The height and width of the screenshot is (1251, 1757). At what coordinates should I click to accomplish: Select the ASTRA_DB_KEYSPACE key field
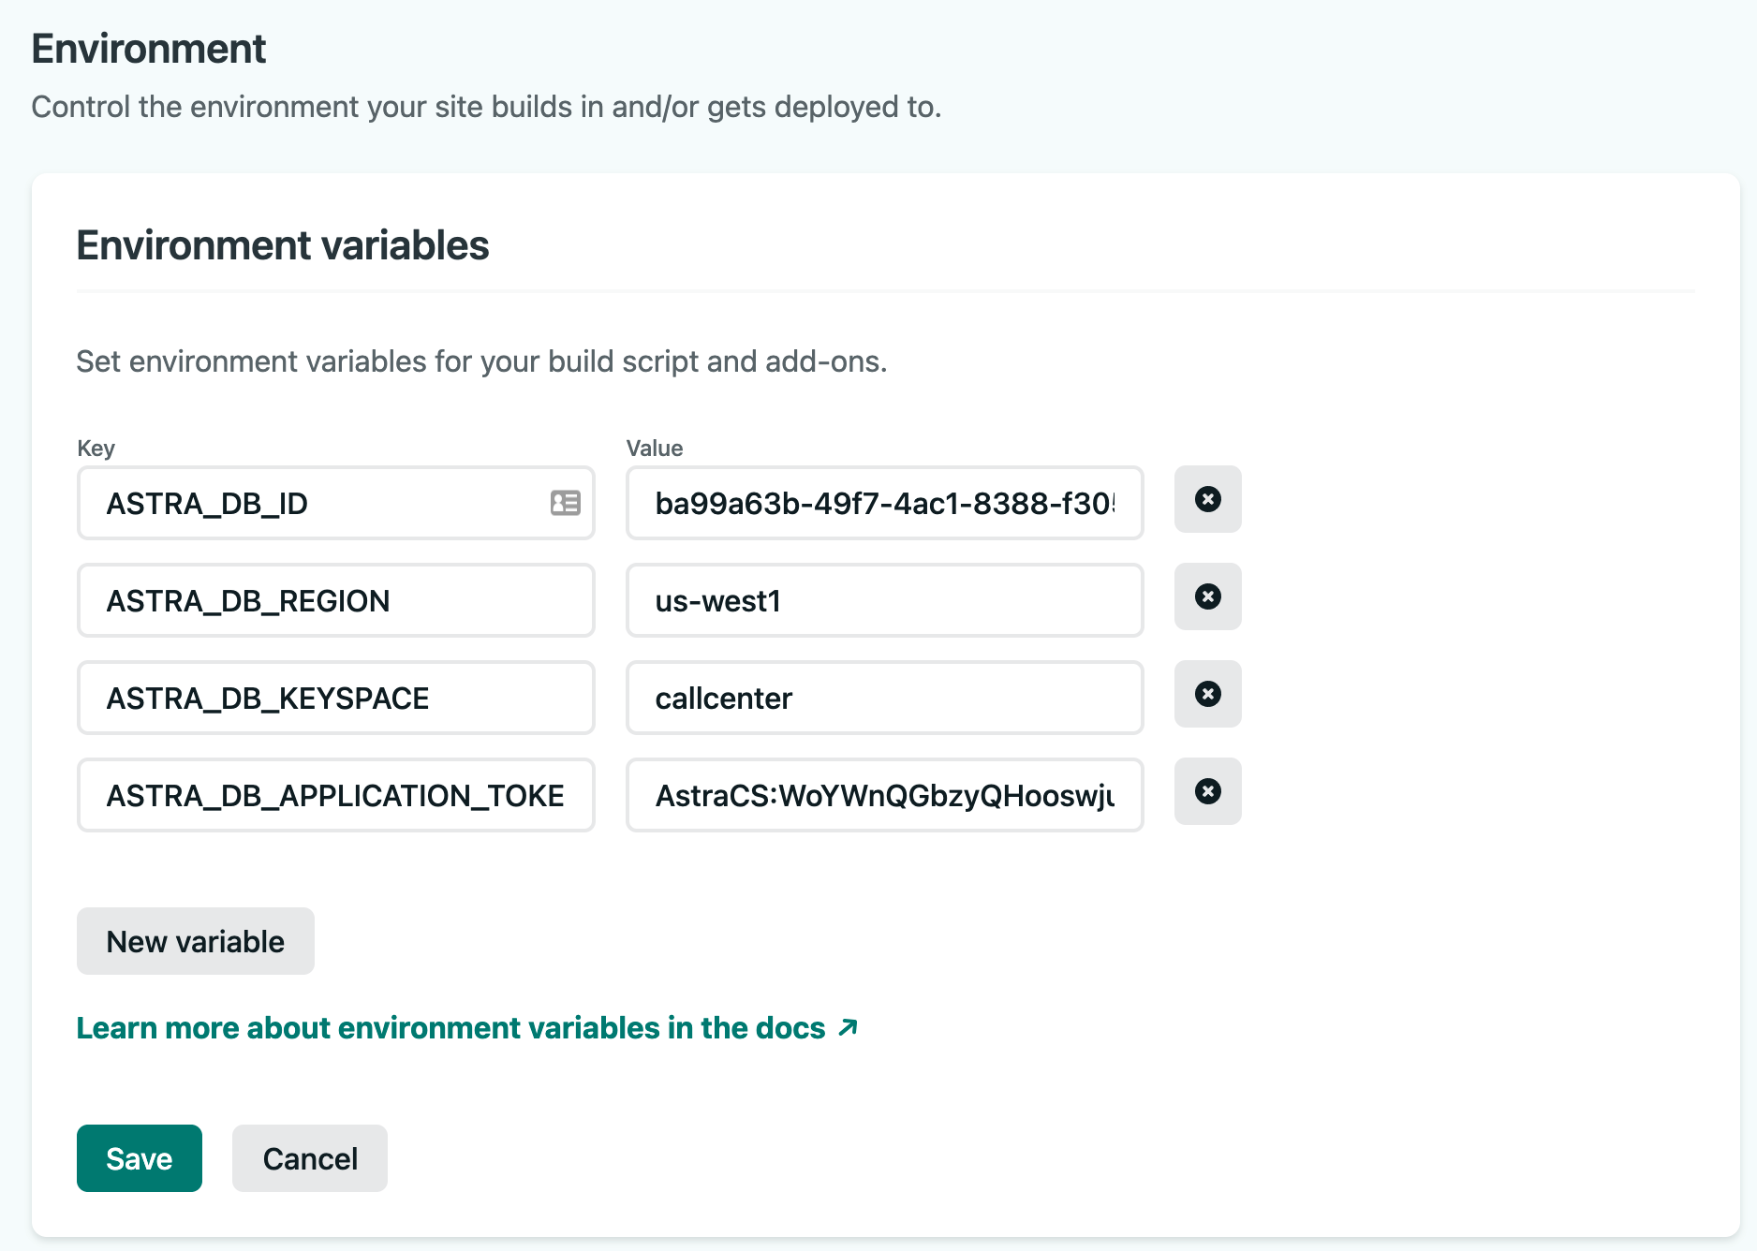point(335,698)
